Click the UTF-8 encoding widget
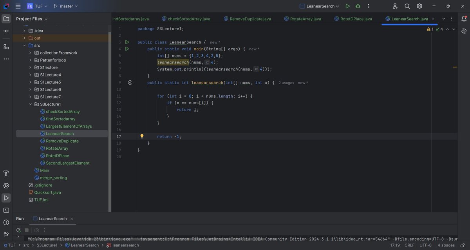The image size is (470, 250). click(425, 245)
